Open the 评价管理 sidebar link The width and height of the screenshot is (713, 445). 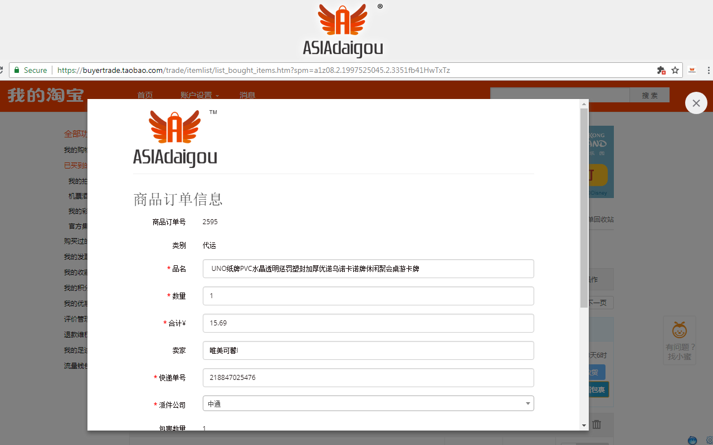(76, 319)
